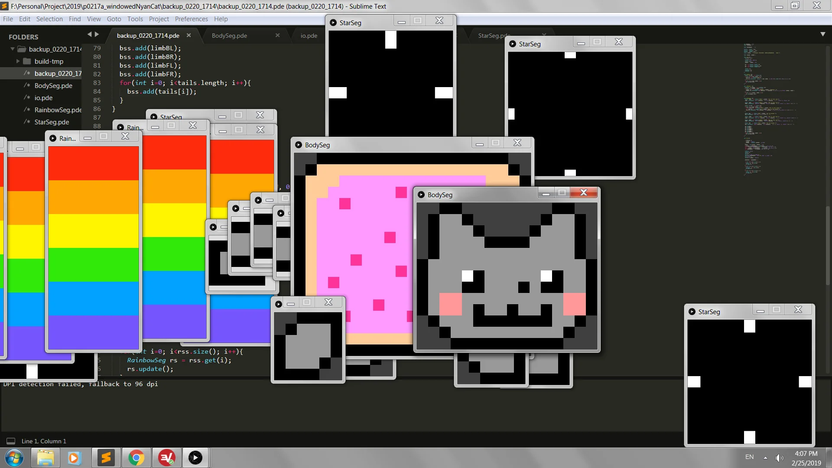832x468 pixels.
Task: Click the Processing app taskbar icon
Action: [x=195, y=458]
